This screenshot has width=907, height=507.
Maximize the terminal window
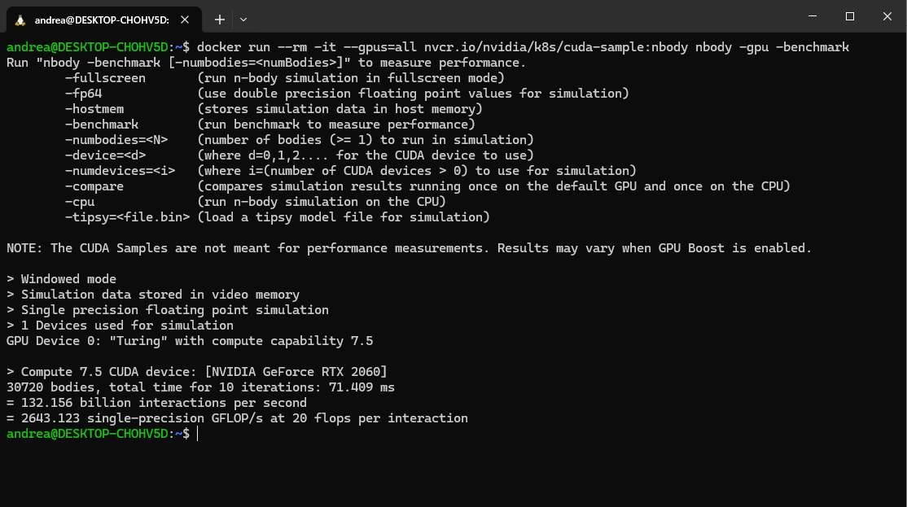849,16
